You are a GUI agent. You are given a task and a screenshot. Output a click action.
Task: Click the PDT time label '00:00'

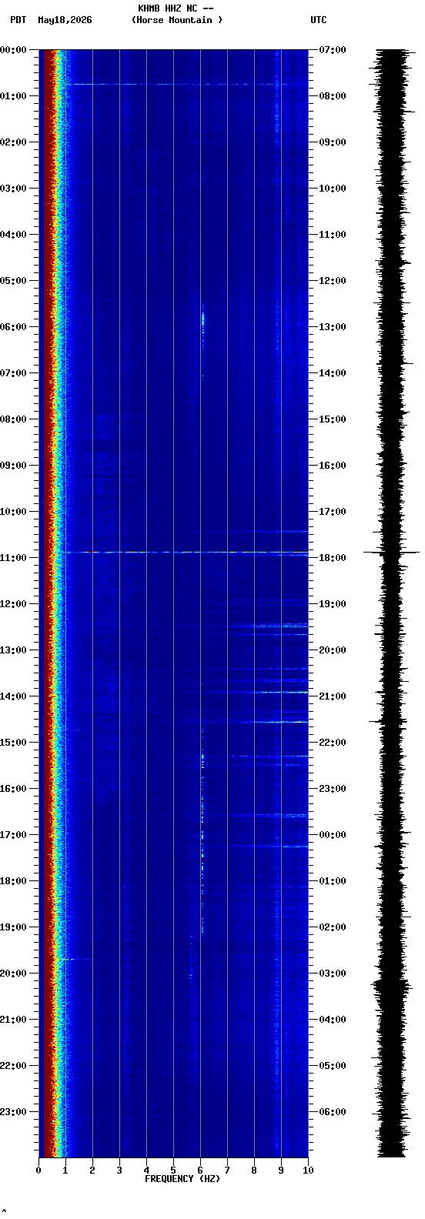(x=13, y=50)
